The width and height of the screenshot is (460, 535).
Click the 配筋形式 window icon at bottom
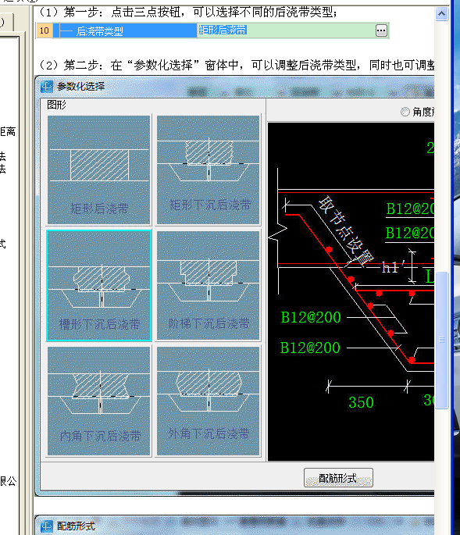(46, 526)
